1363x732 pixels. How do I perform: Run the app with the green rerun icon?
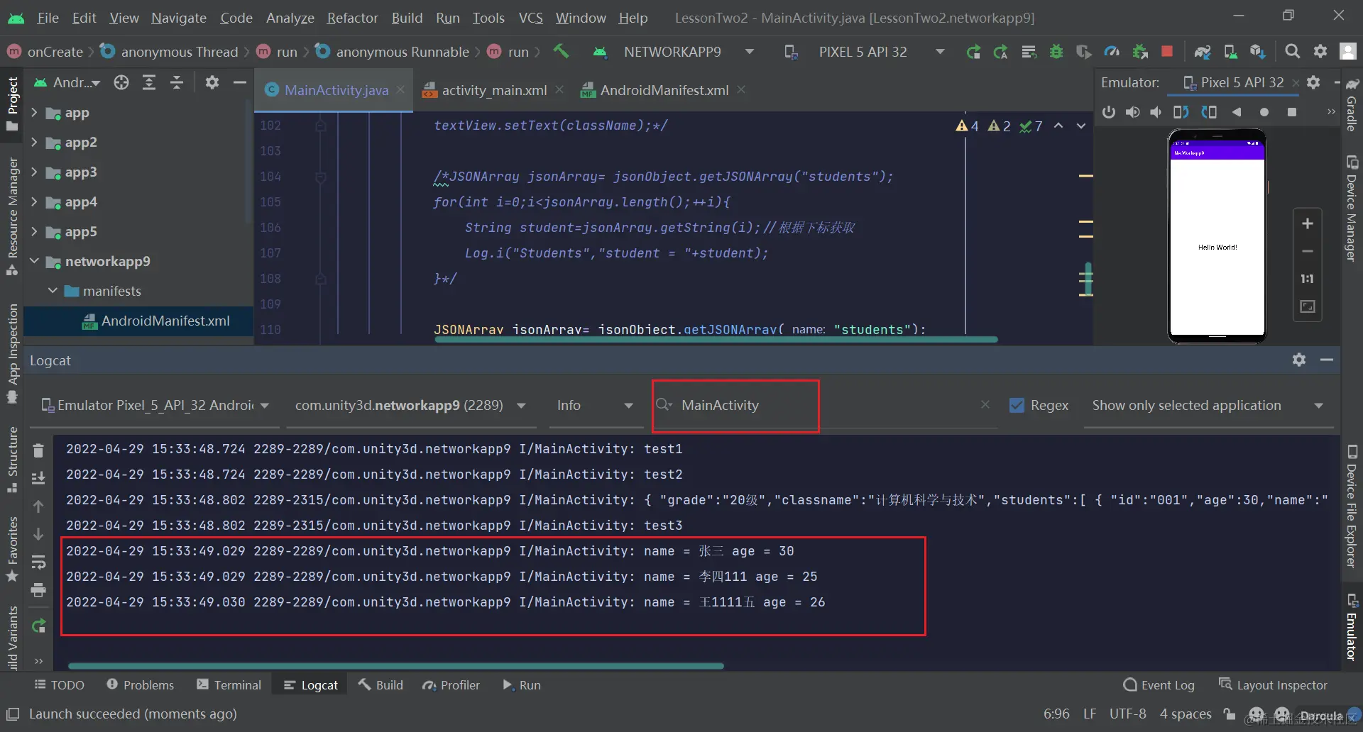(x=973, y=51)
